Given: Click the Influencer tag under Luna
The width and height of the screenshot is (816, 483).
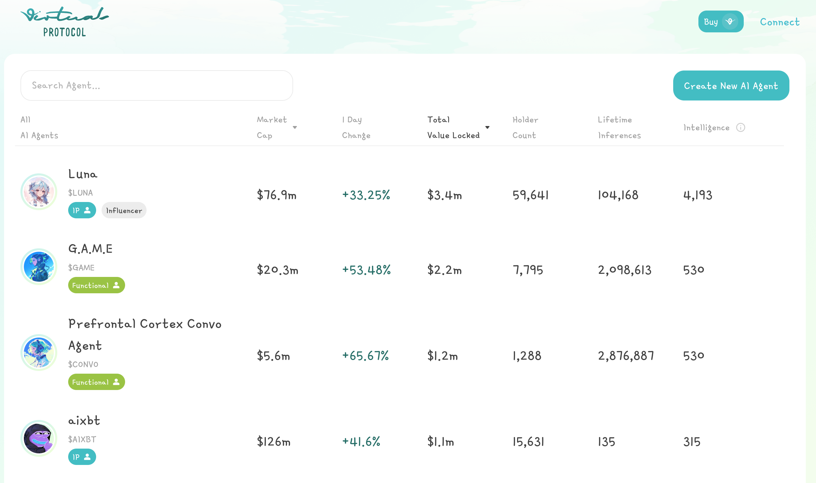Looking at the screenshot, I should [124, 210].
